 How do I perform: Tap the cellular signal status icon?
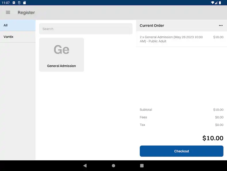[216, 3]
